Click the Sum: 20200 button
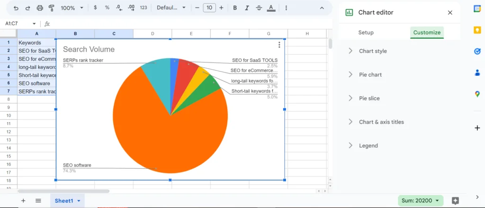Viewport: 485px width, 208px height. (x=421, y=201)
